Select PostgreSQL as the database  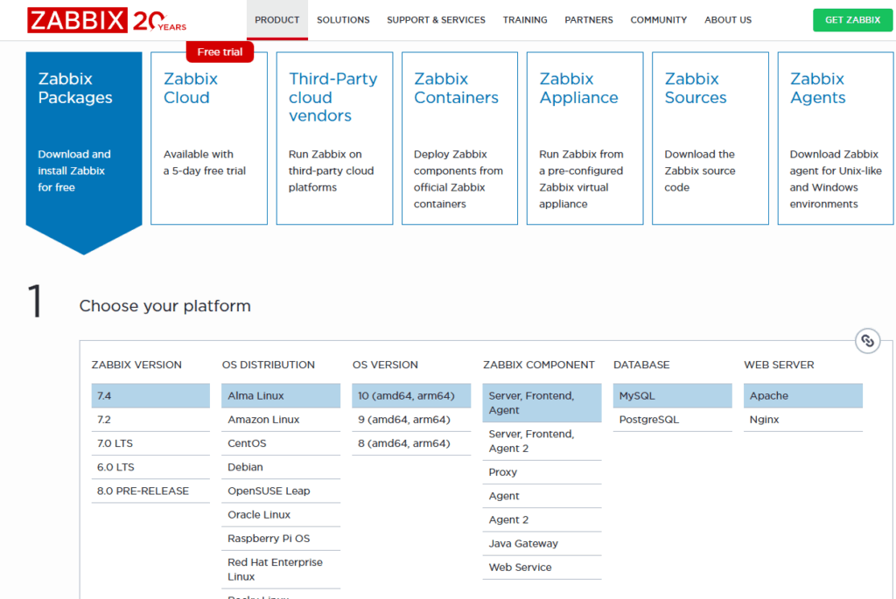click(649, 420)
